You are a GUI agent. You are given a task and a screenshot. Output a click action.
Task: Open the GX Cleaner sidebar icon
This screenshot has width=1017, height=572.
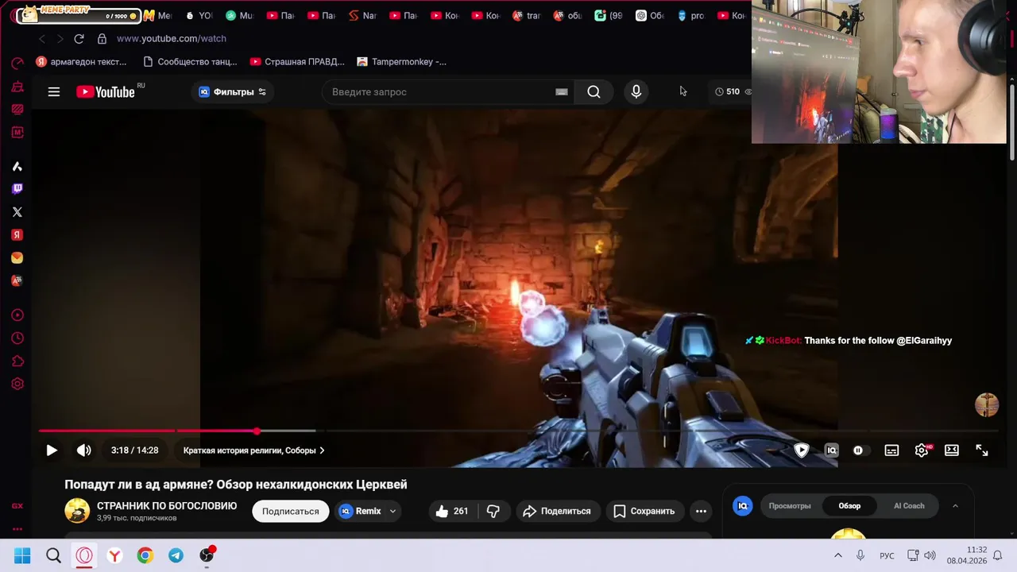pos(17,87)
